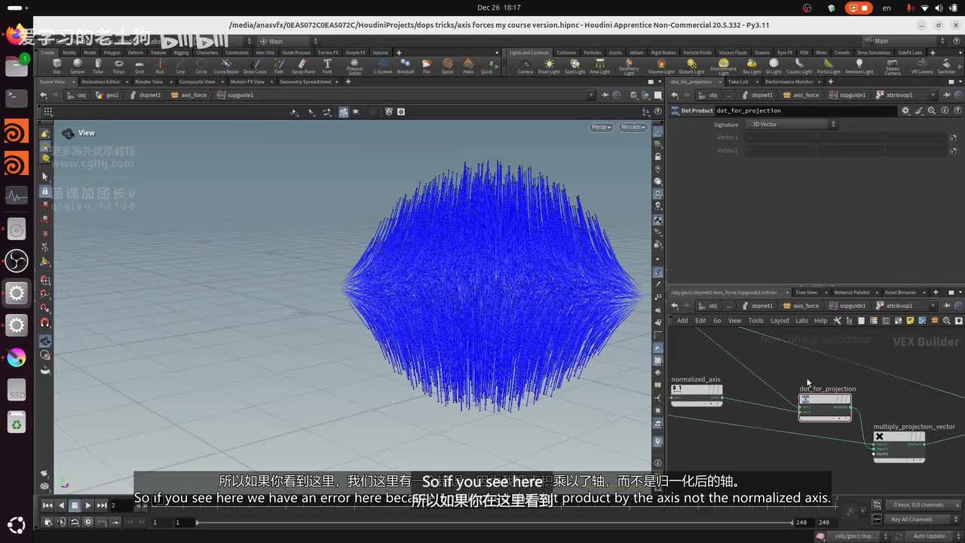The width and height of the screenshot is (965, 543).
Task: Expand the Persp viewport menu
Action: [x=601, y=127]
